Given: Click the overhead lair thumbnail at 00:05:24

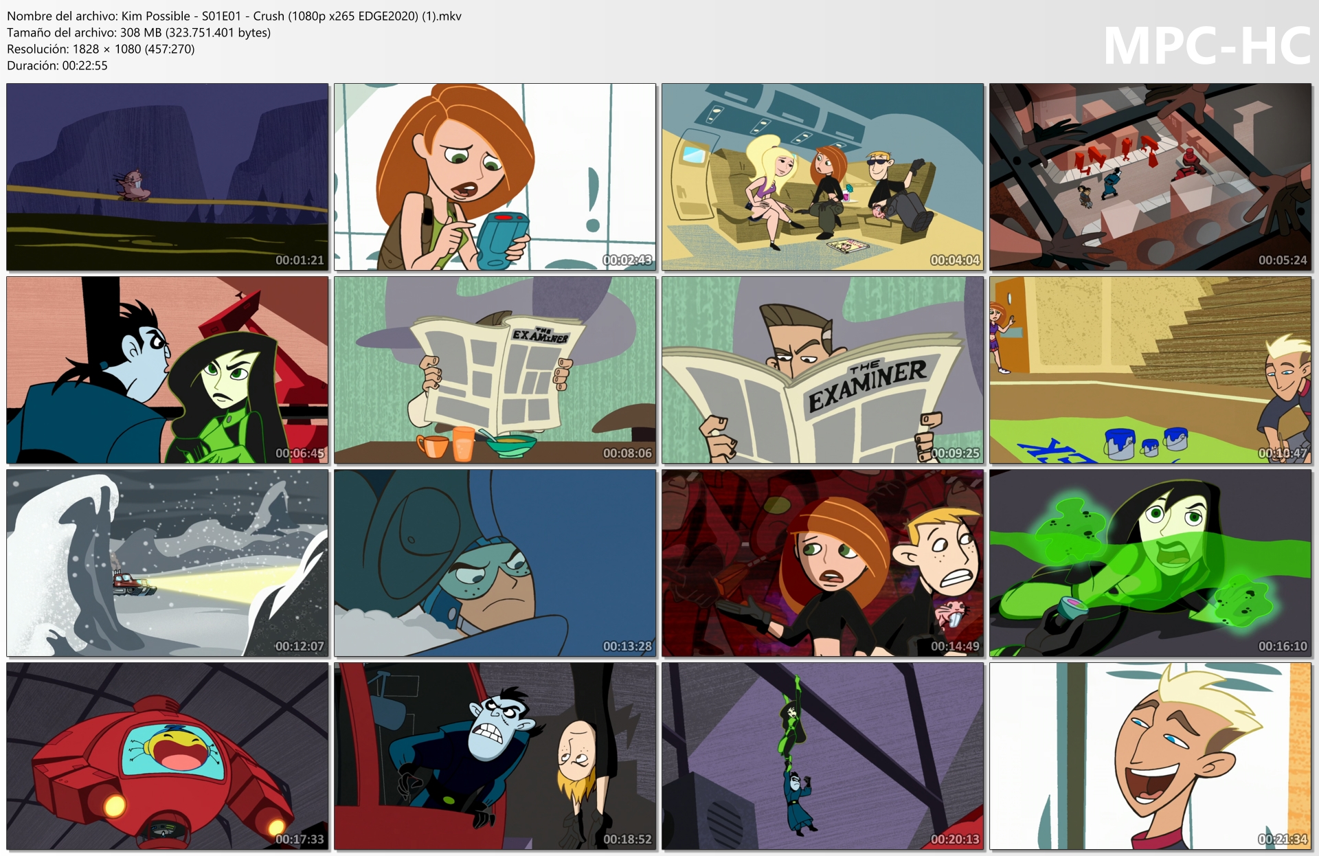Looking at the screenshot, I should pyautogui.click(x=1150, y=177).
